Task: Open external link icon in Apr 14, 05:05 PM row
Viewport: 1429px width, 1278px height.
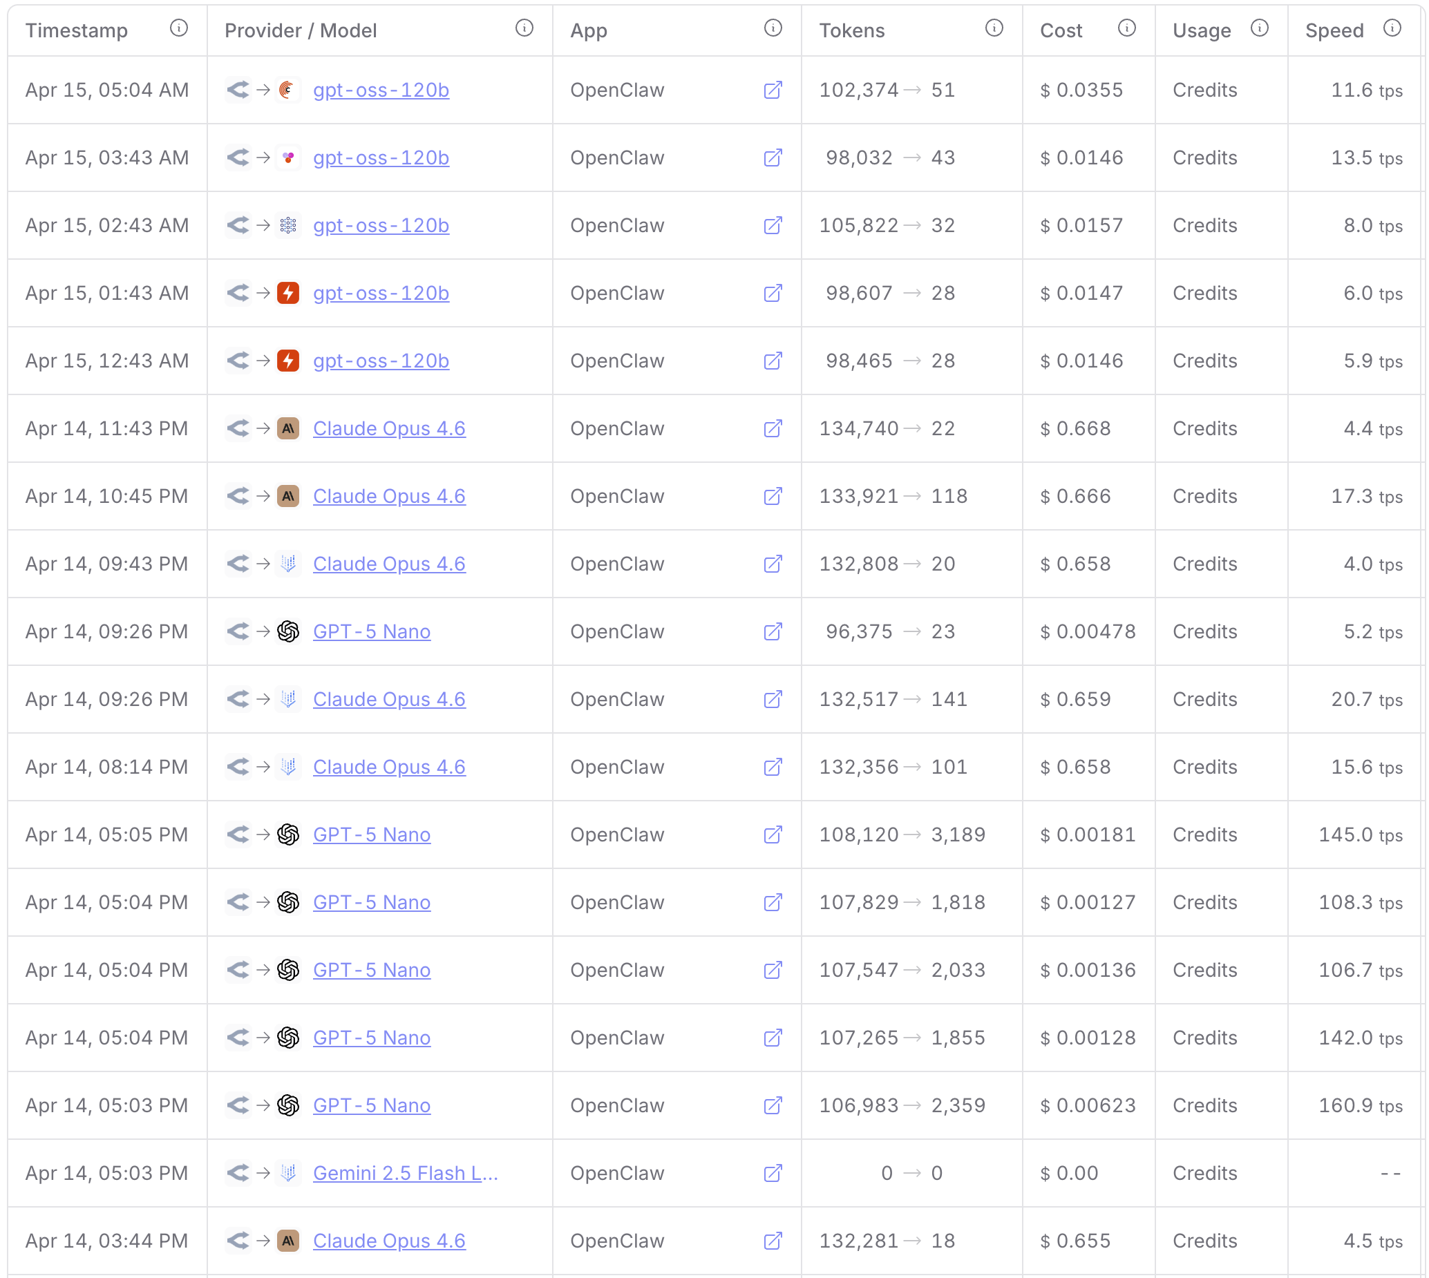Action: 773,835
